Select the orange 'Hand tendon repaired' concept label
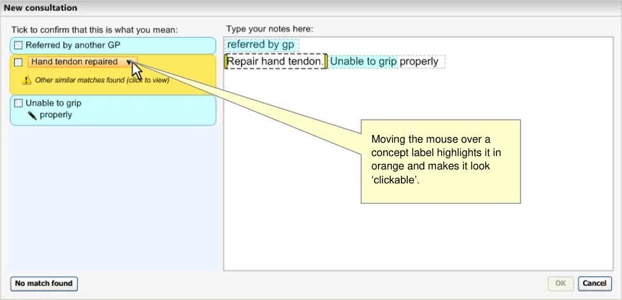This screenshot has width=622, height=300. [x=75, y=62]
